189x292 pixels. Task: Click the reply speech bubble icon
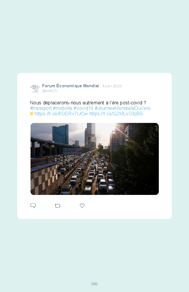(x=33, y=205)
